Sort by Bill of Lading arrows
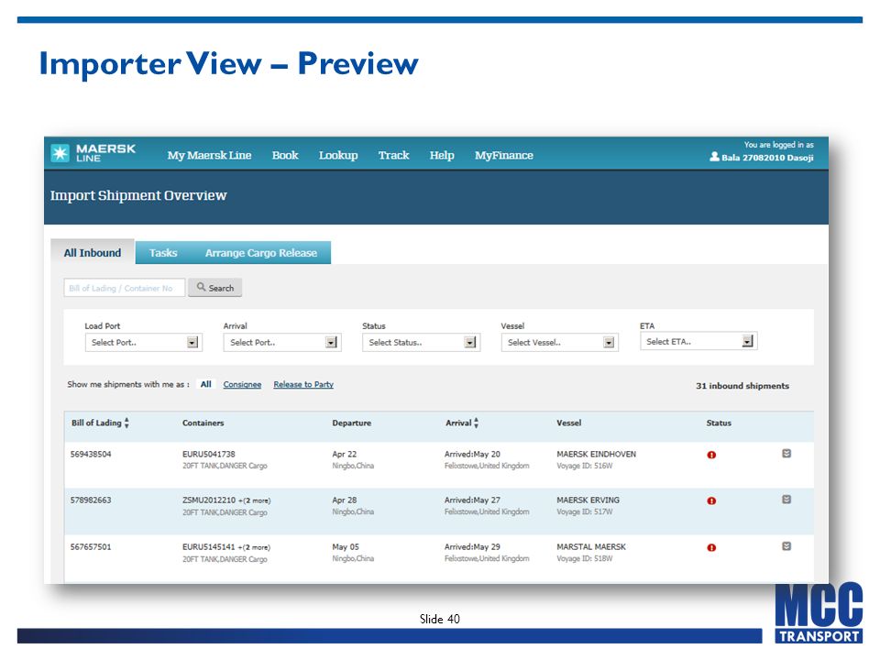Screen dimensions: 880x660 [126, 423]
